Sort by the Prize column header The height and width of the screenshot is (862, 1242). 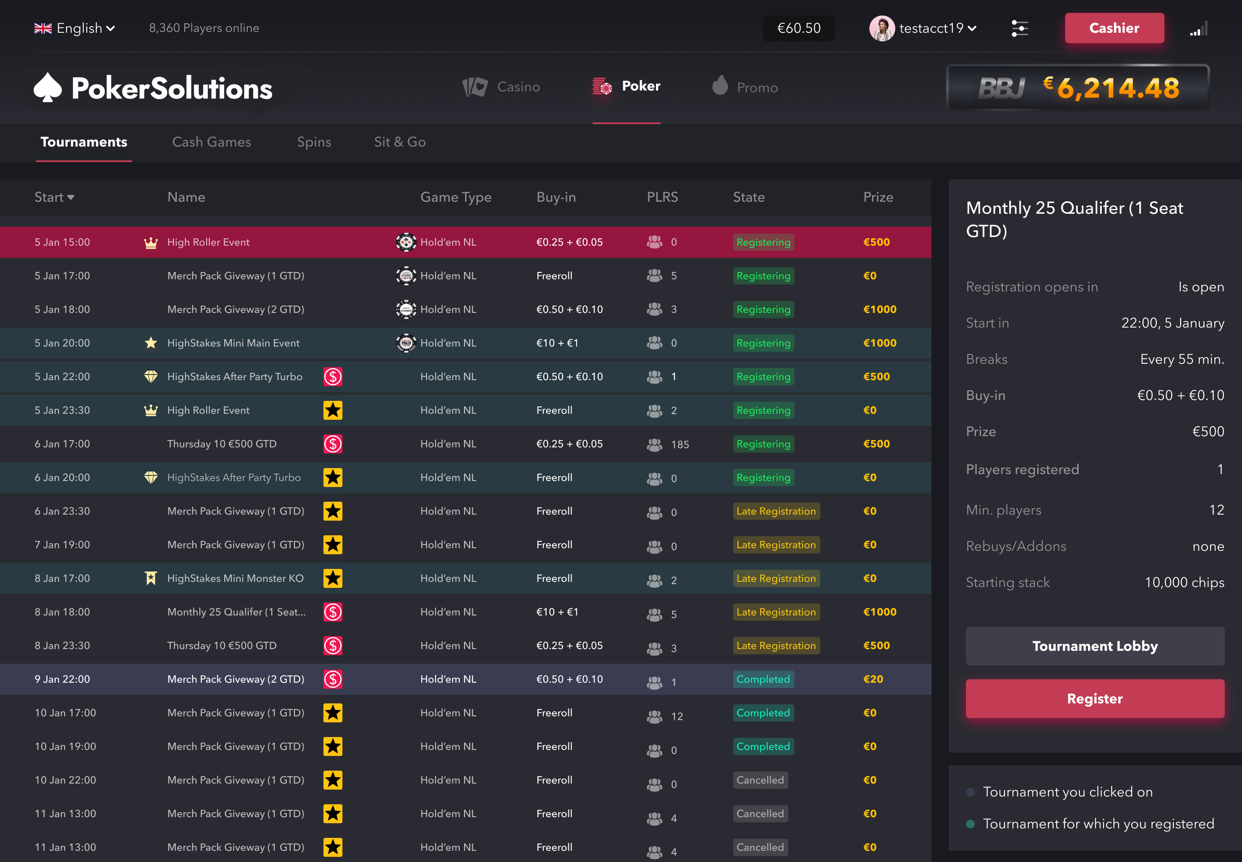(878, 197)
